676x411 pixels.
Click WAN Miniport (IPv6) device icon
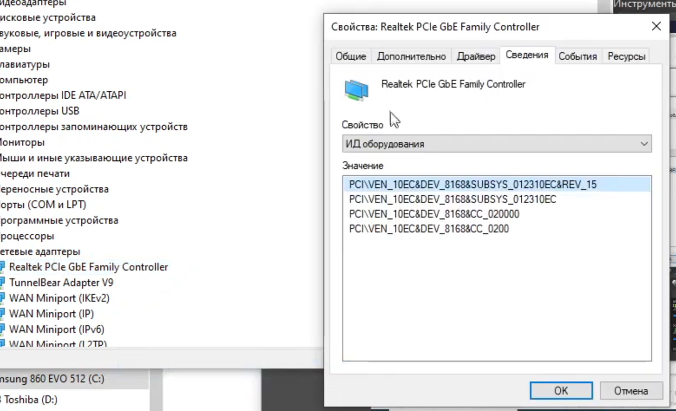tap(2, 329)
